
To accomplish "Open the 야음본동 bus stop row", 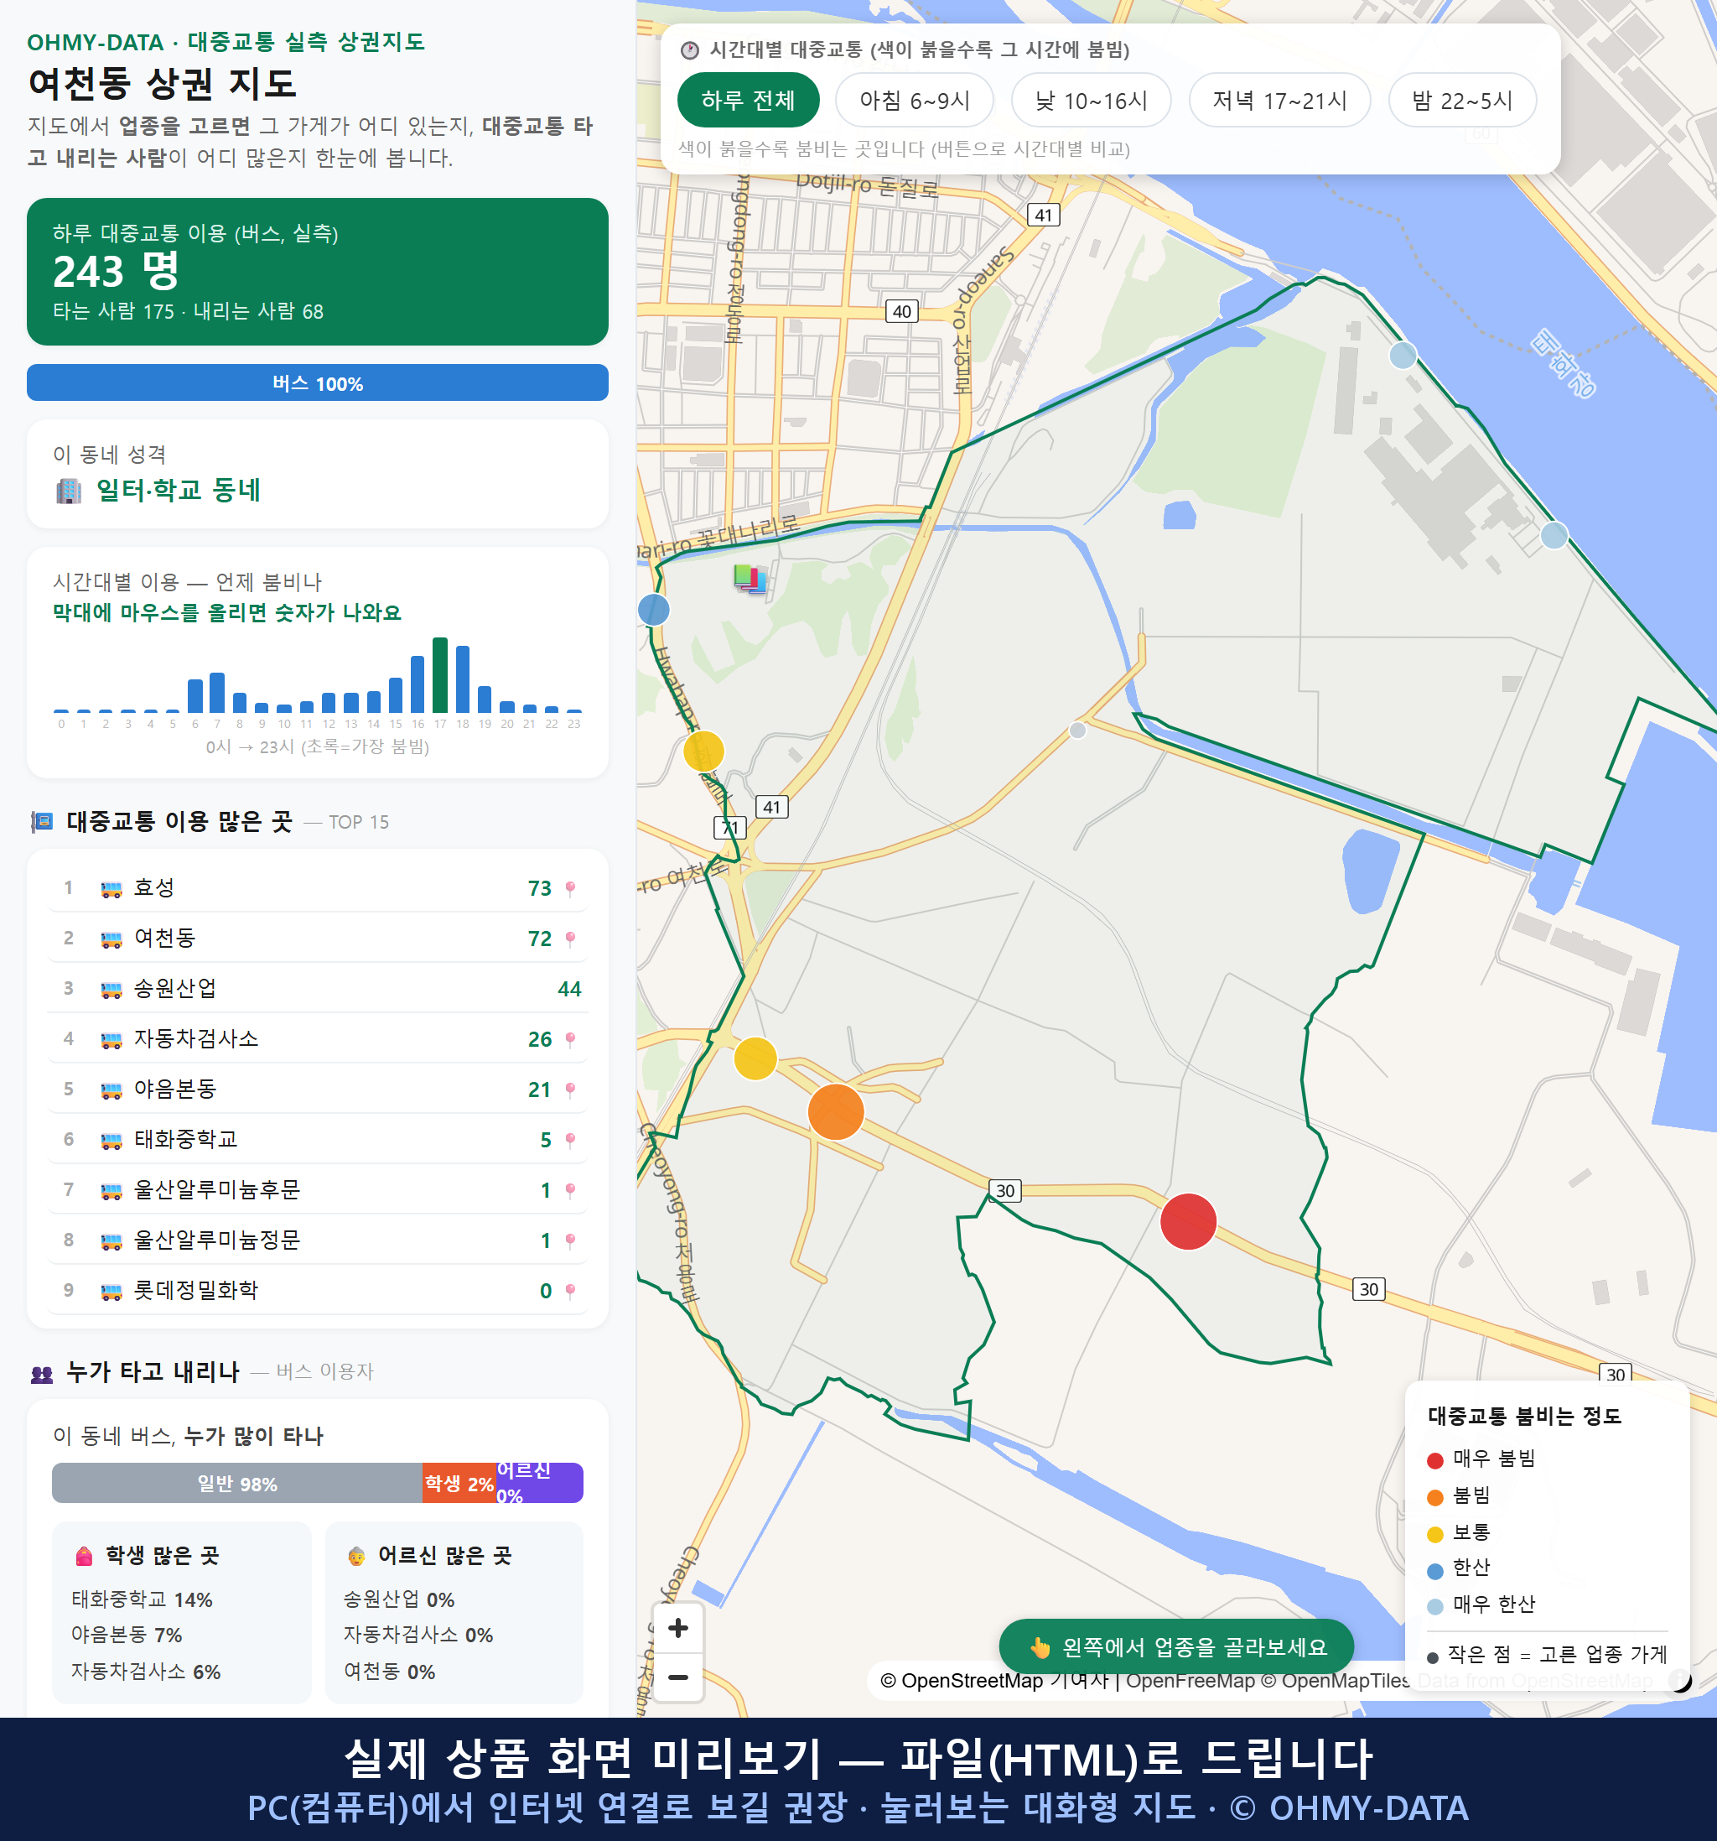I will tap(318, 1089).
